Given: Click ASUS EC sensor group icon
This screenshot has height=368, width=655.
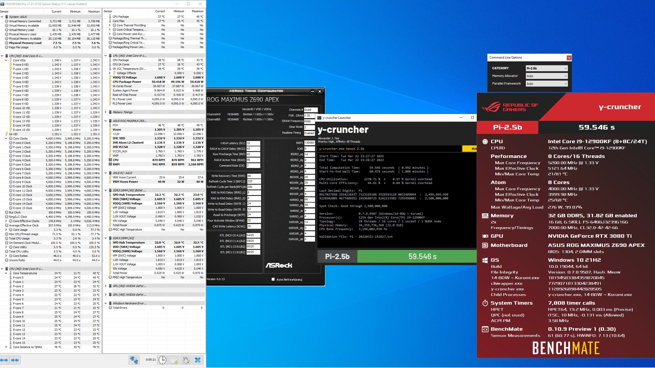Looking at the screenshot, I should coord(110,173).
